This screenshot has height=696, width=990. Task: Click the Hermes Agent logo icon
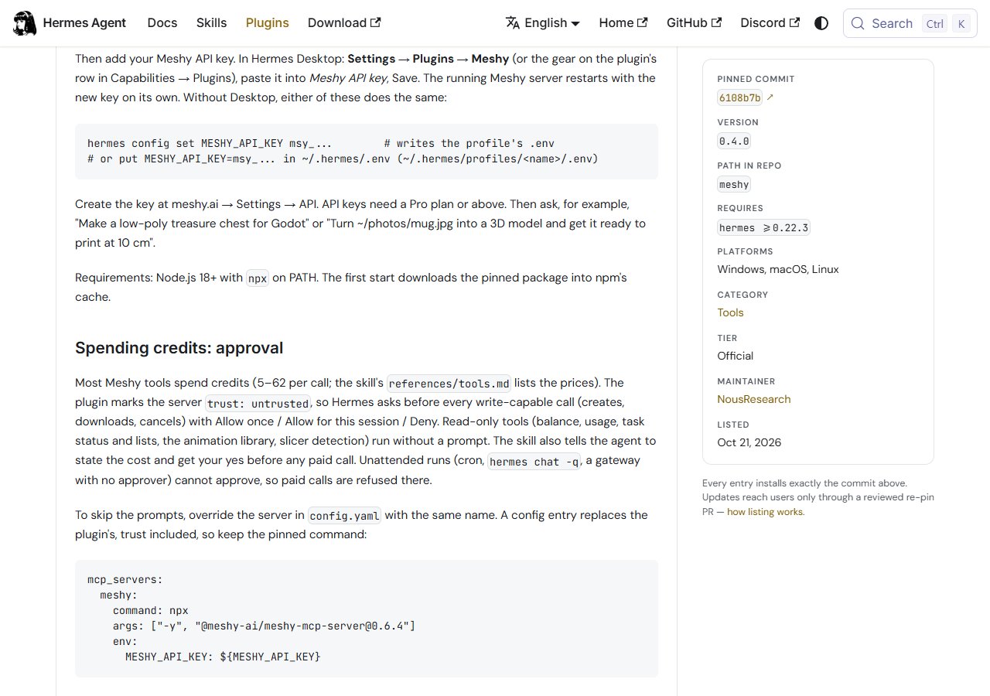[x=25, y=23]
